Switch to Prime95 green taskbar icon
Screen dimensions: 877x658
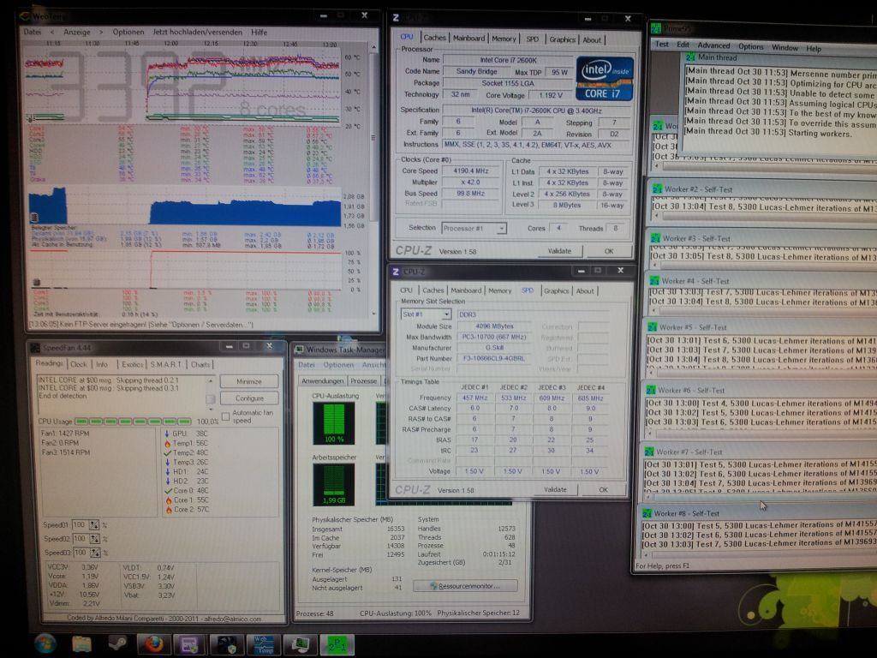click(337, 645)
